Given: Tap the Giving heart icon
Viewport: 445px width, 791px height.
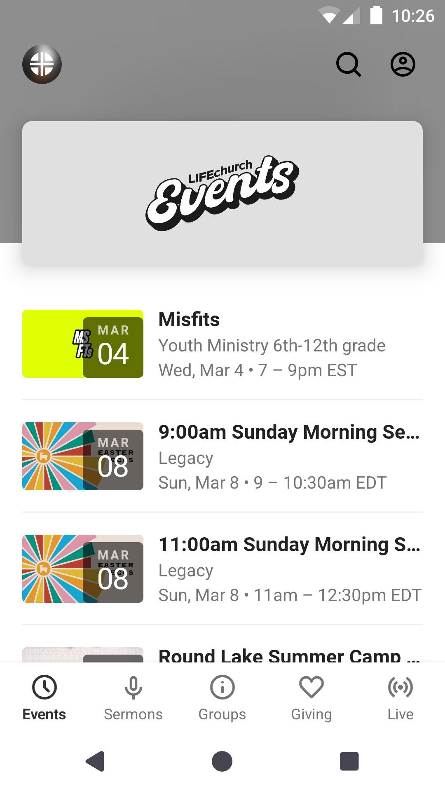Looking at the screenshot, I should [x=311, y=687].
